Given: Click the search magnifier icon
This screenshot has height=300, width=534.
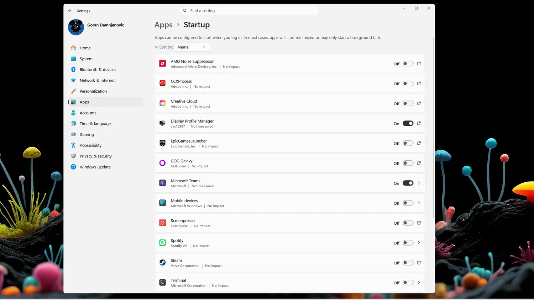Looking at the screenshot, I should point(185,11).
